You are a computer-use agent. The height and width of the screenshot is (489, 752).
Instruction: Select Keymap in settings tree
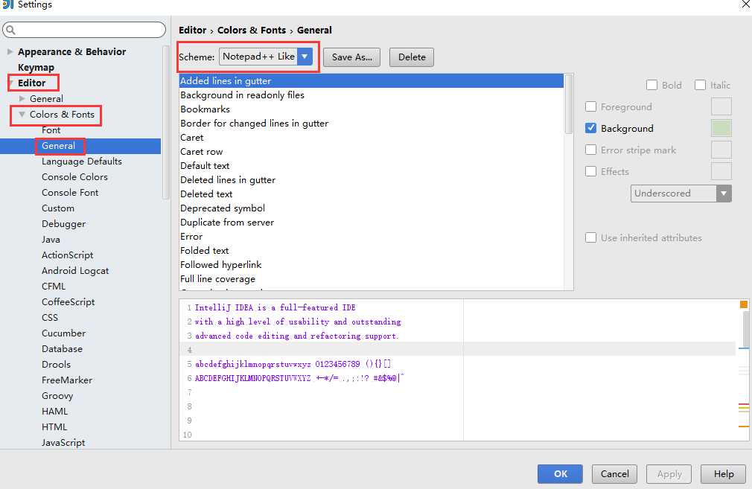coord(36,67)
